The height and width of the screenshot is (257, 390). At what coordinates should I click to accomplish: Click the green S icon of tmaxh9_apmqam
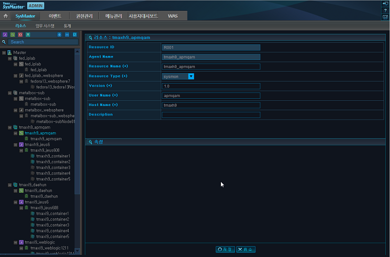21,133
